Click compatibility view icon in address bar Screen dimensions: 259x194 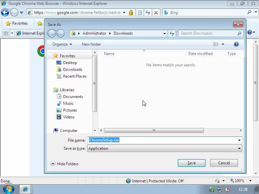(x=140, y=13)
